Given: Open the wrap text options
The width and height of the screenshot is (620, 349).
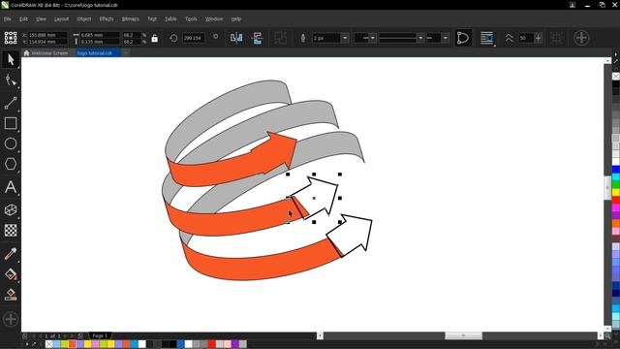Looking at the screenshot, I should [x=486, y=38].
